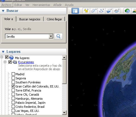Open the Editar menu
This screenshot has width=136, height=117.
[x=18, y=5]
